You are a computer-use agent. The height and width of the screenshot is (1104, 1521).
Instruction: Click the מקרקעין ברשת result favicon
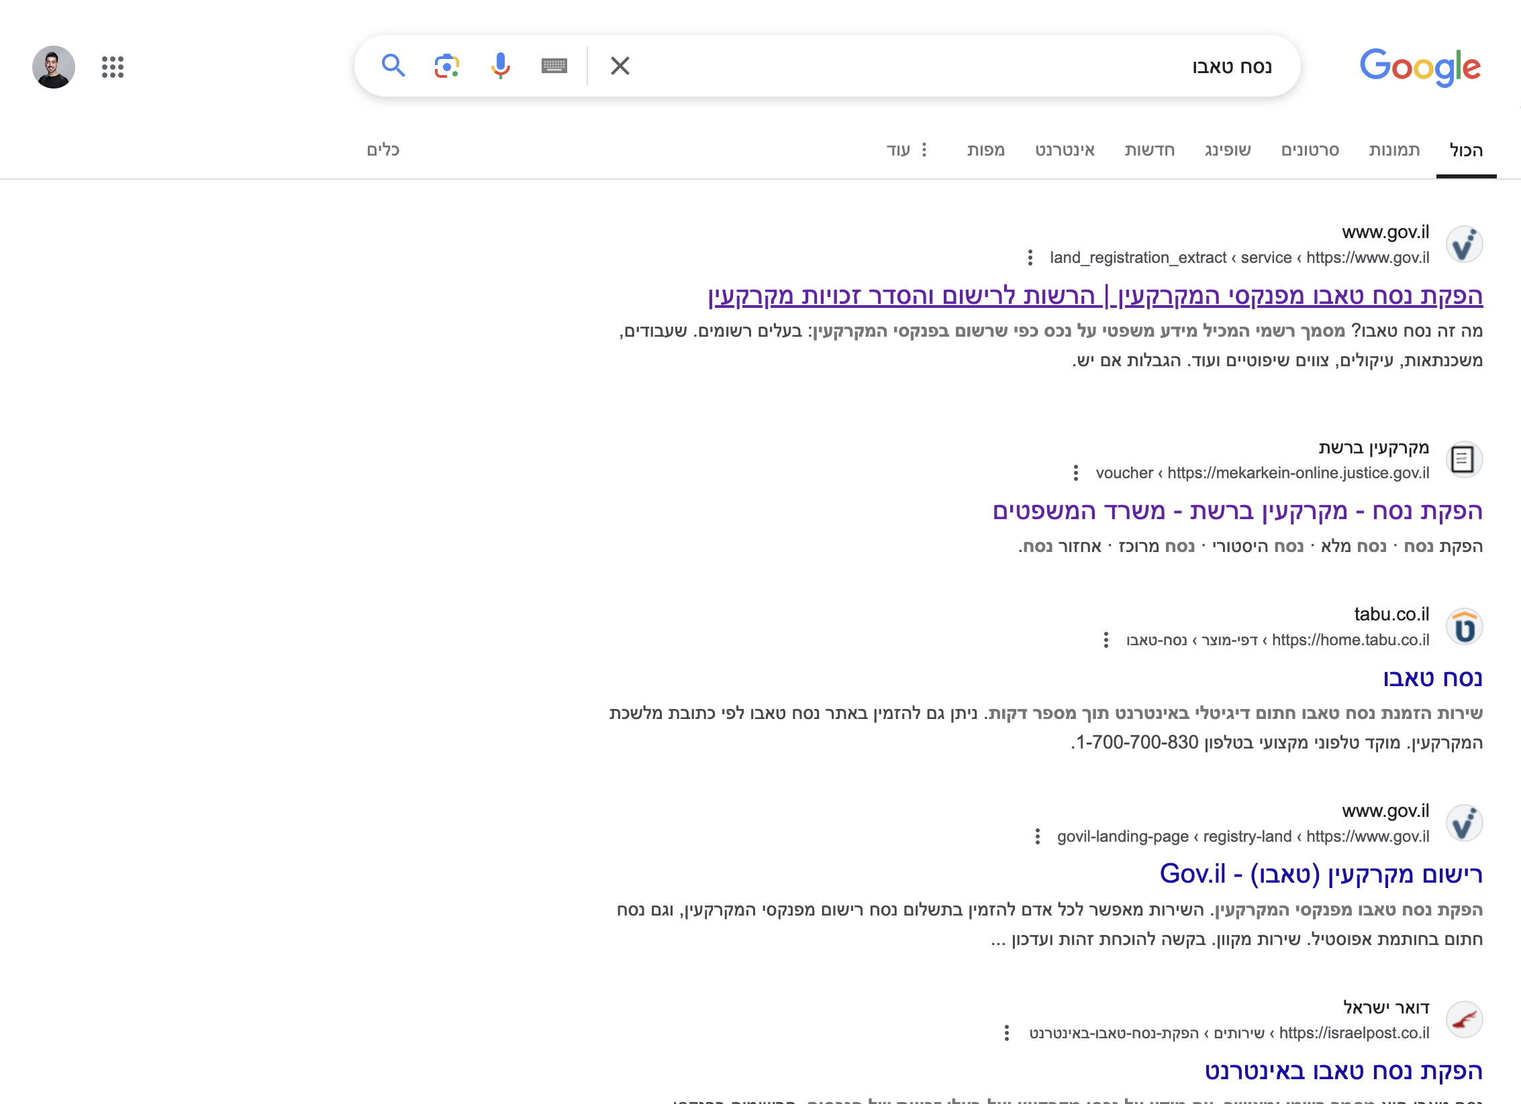(1464, 459)
